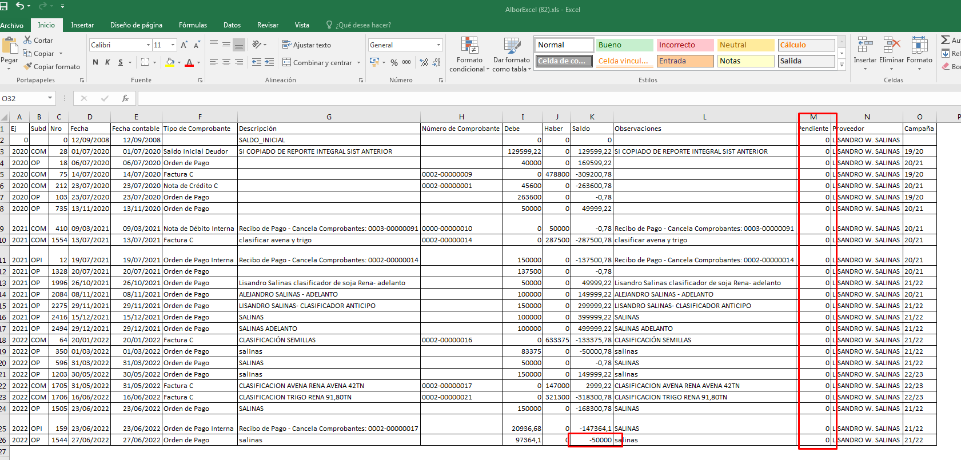Image resolution: width=961 pixels, height=460 pixels.
Task: Increase font size with the larger A icon
Action: (184, 45)
